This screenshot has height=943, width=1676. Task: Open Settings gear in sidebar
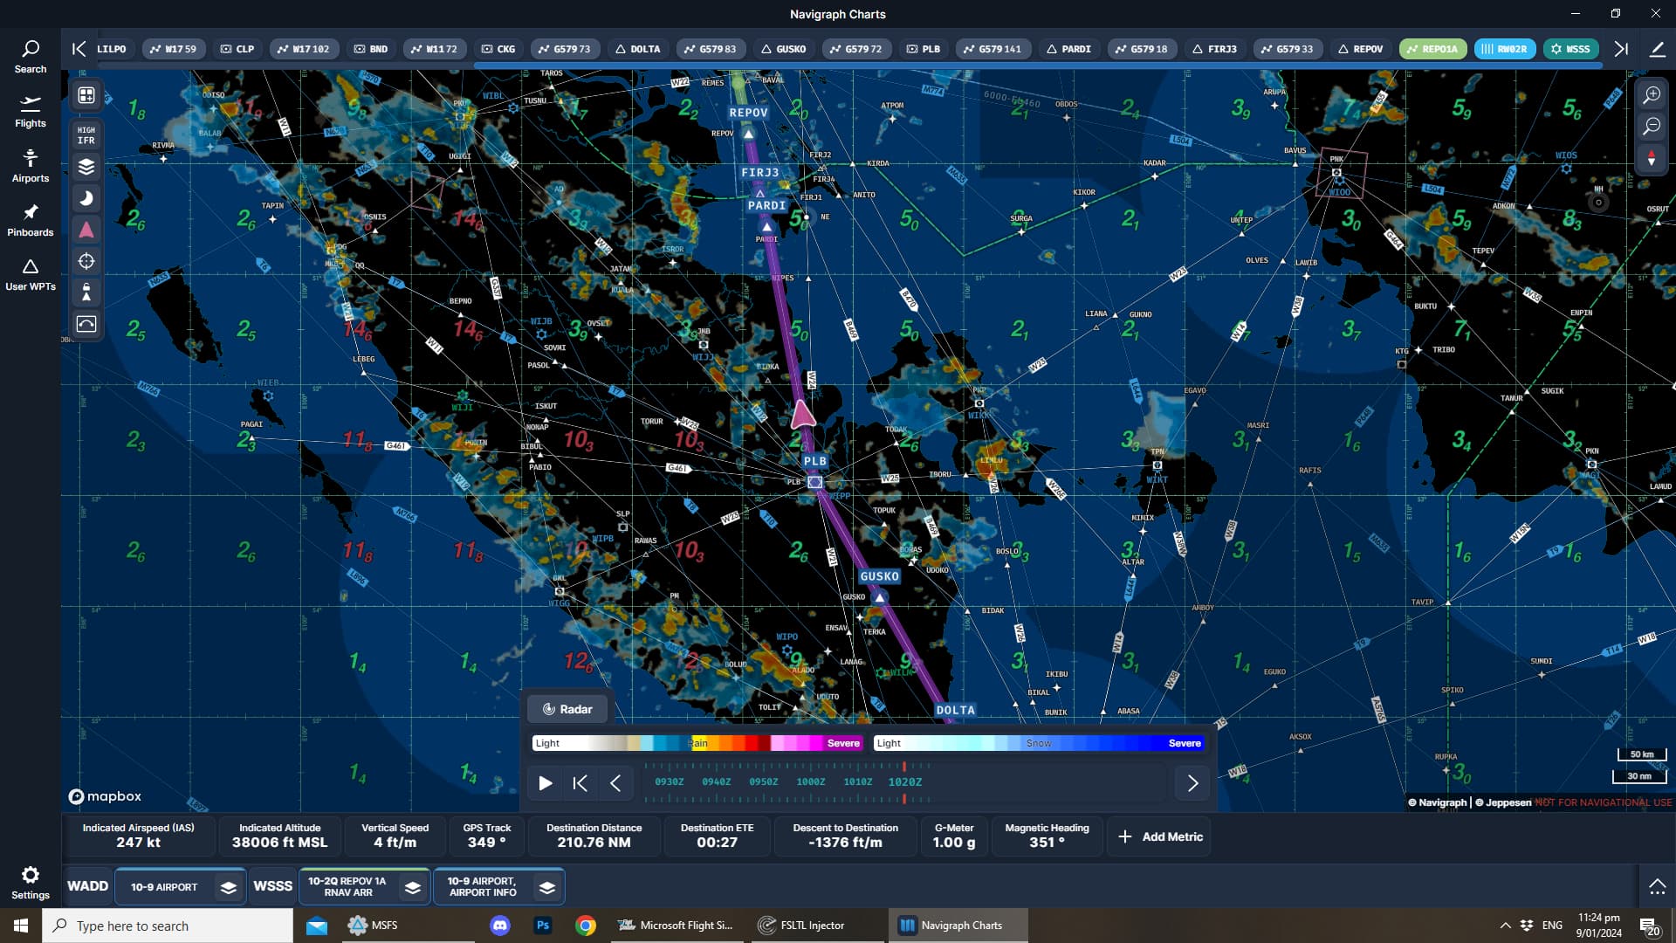tap(31, 882)
